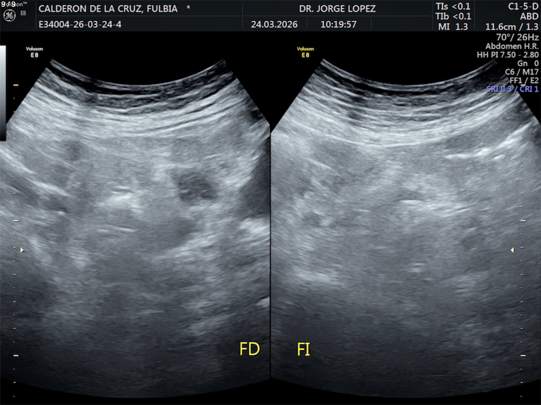Click the time display 10:19:57
Viewport: 541px width, 405px height.
[x=338, y=24]
